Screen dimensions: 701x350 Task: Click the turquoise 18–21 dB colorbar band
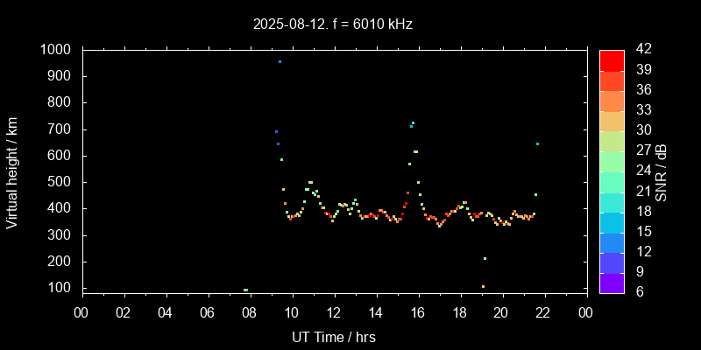pyautogui.click(x=612, y=201)
